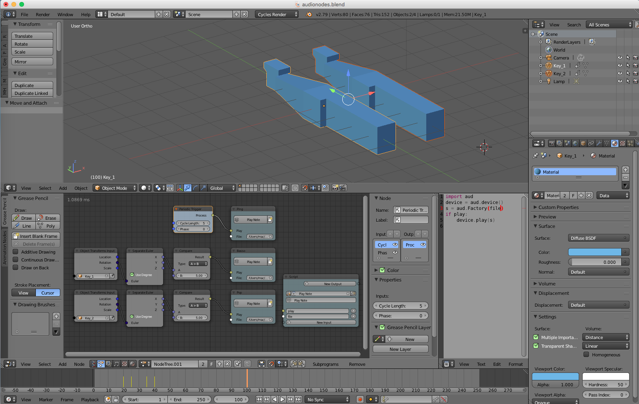
Task: Click the Cycle Length input field
Action: coord(400,306)
